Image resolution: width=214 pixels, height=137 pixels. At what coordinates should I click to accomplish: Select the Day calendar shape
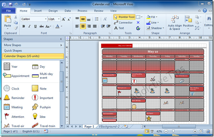pos(39,67)
